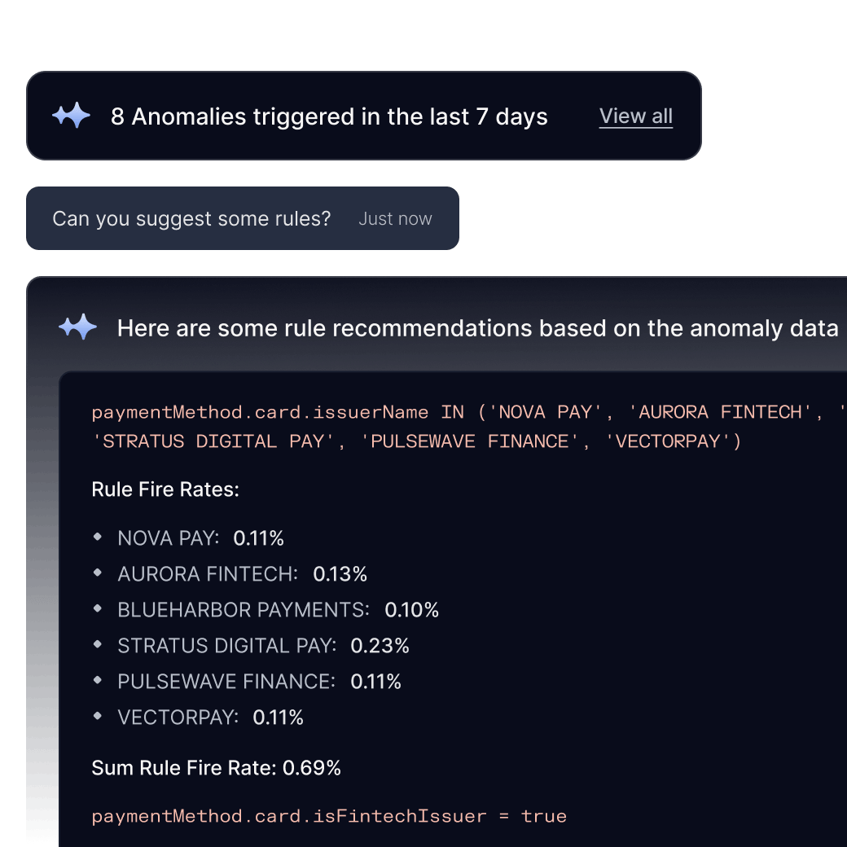Click the sparkle icon beside rule recommendations message

point(78,327)
